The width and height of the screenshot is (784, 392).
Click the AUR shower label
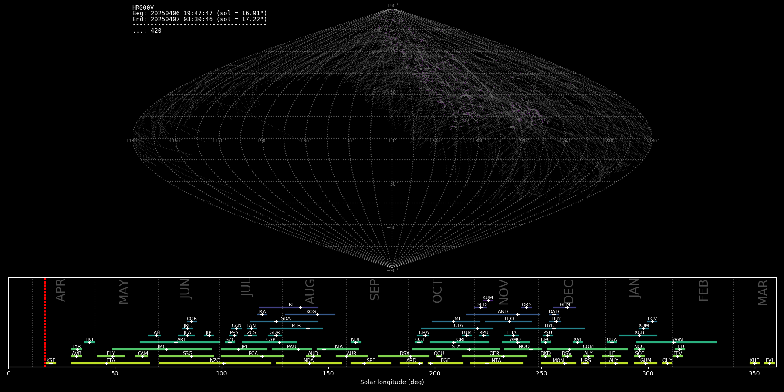pyautogui.click(x=351, y=354)
